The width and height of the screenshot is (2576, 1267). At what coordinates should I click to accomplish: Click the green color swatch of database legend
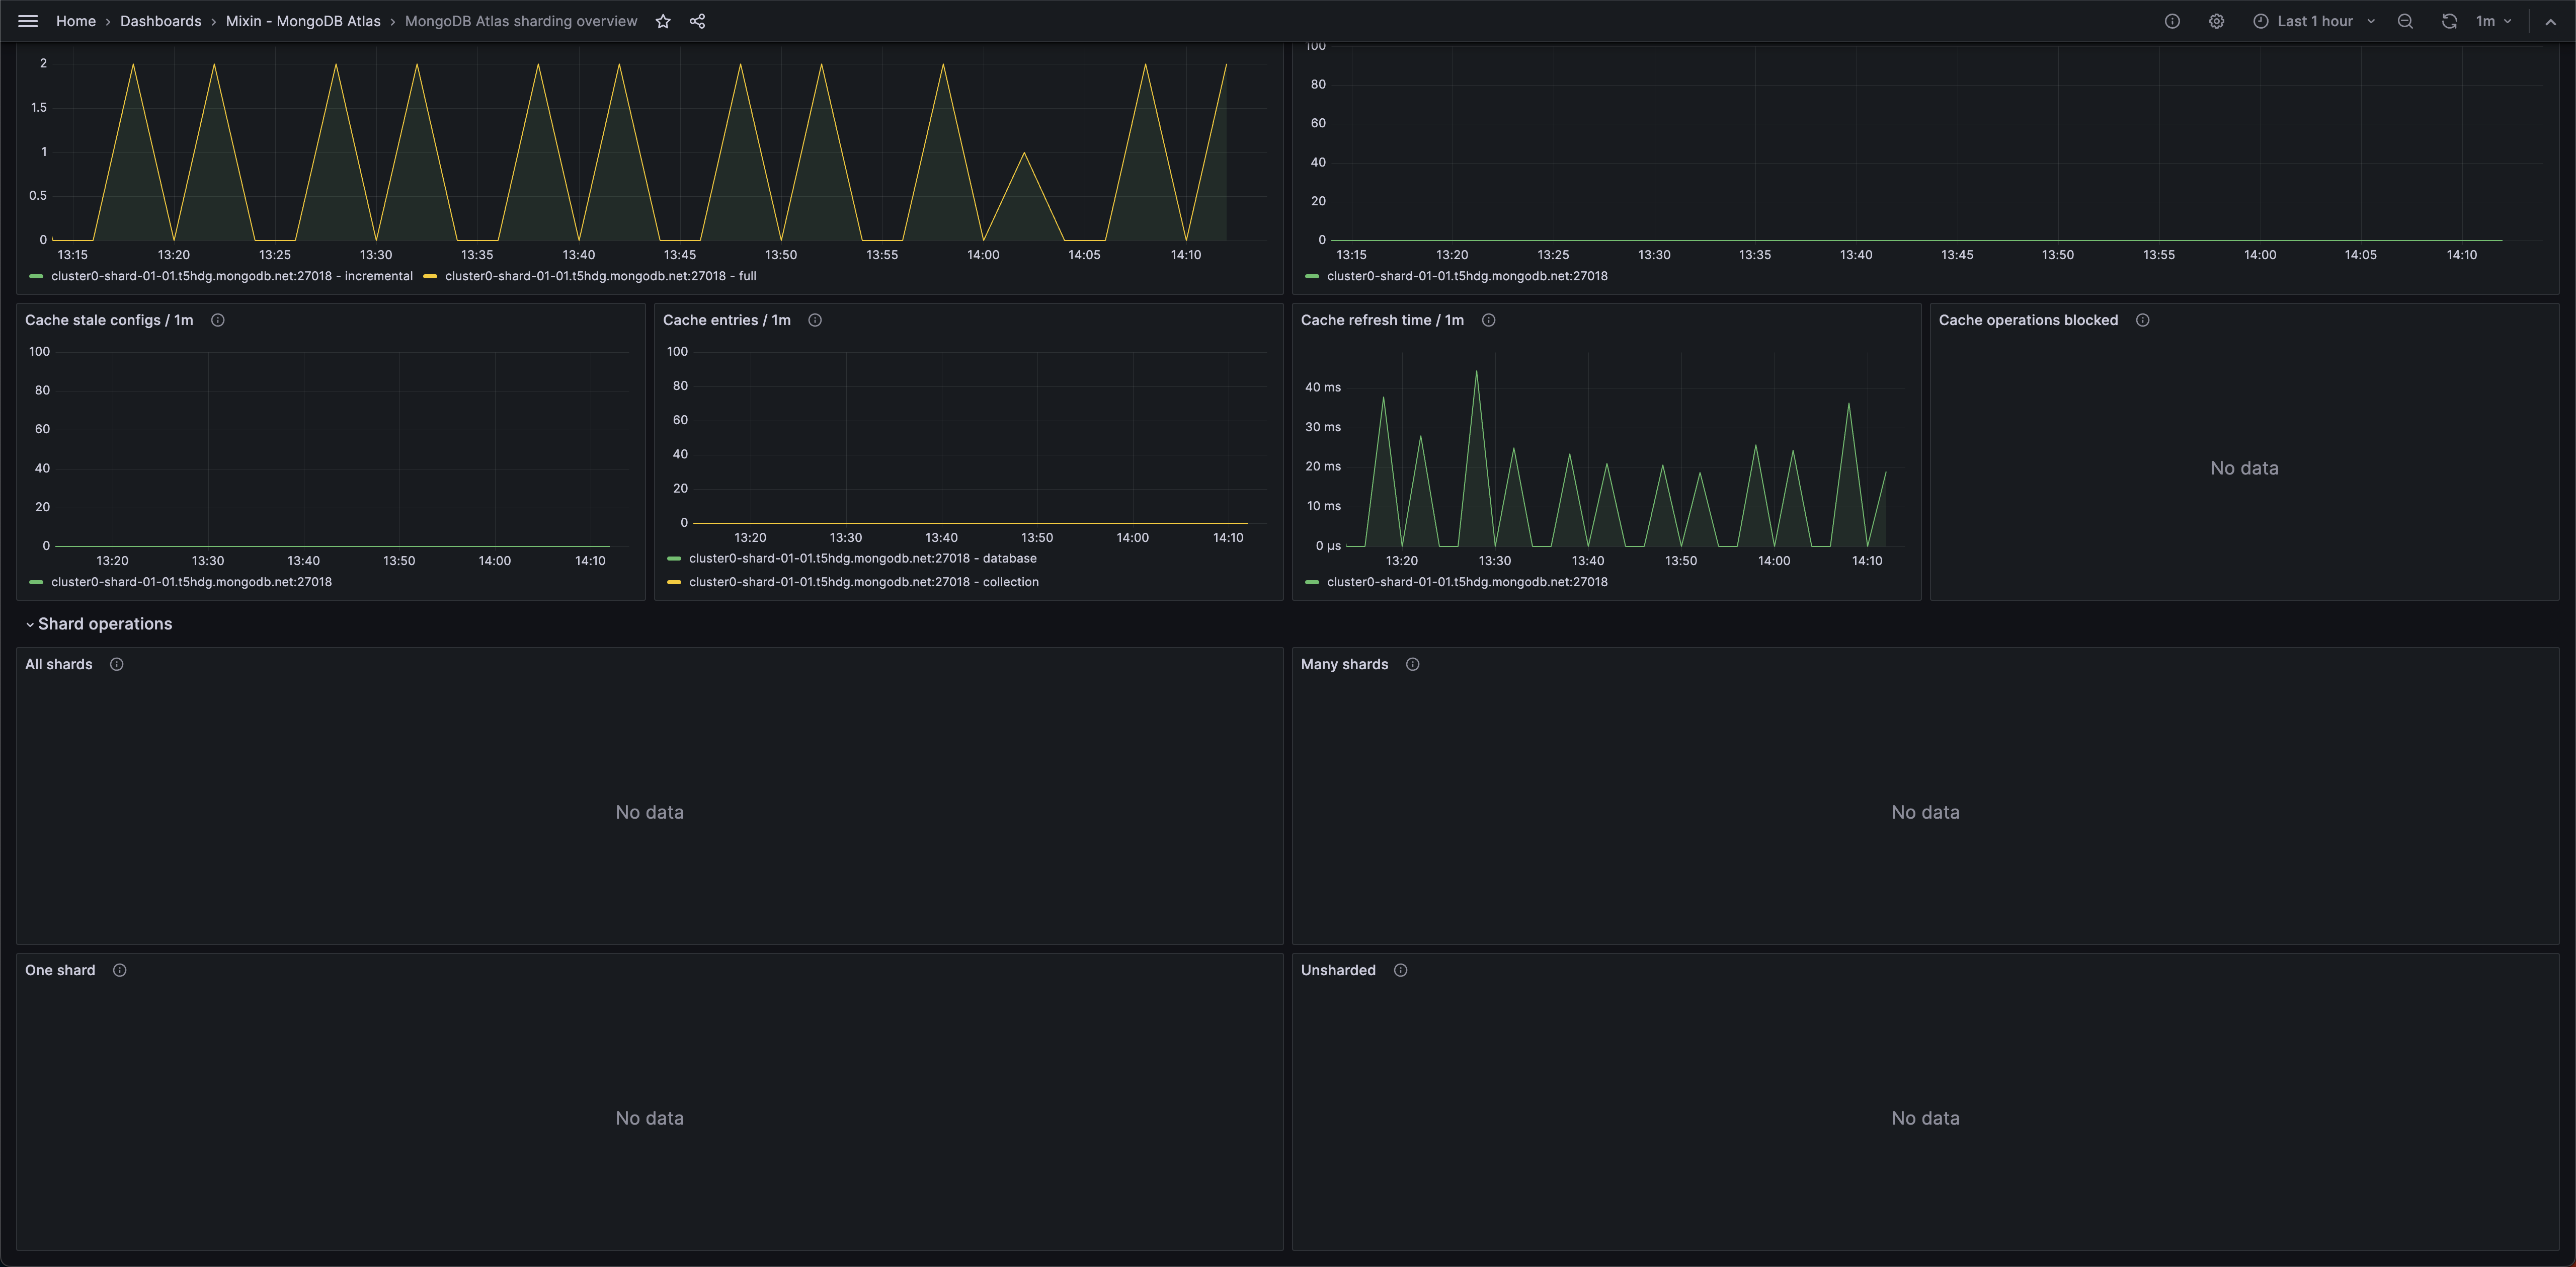[x=674, y=559]
